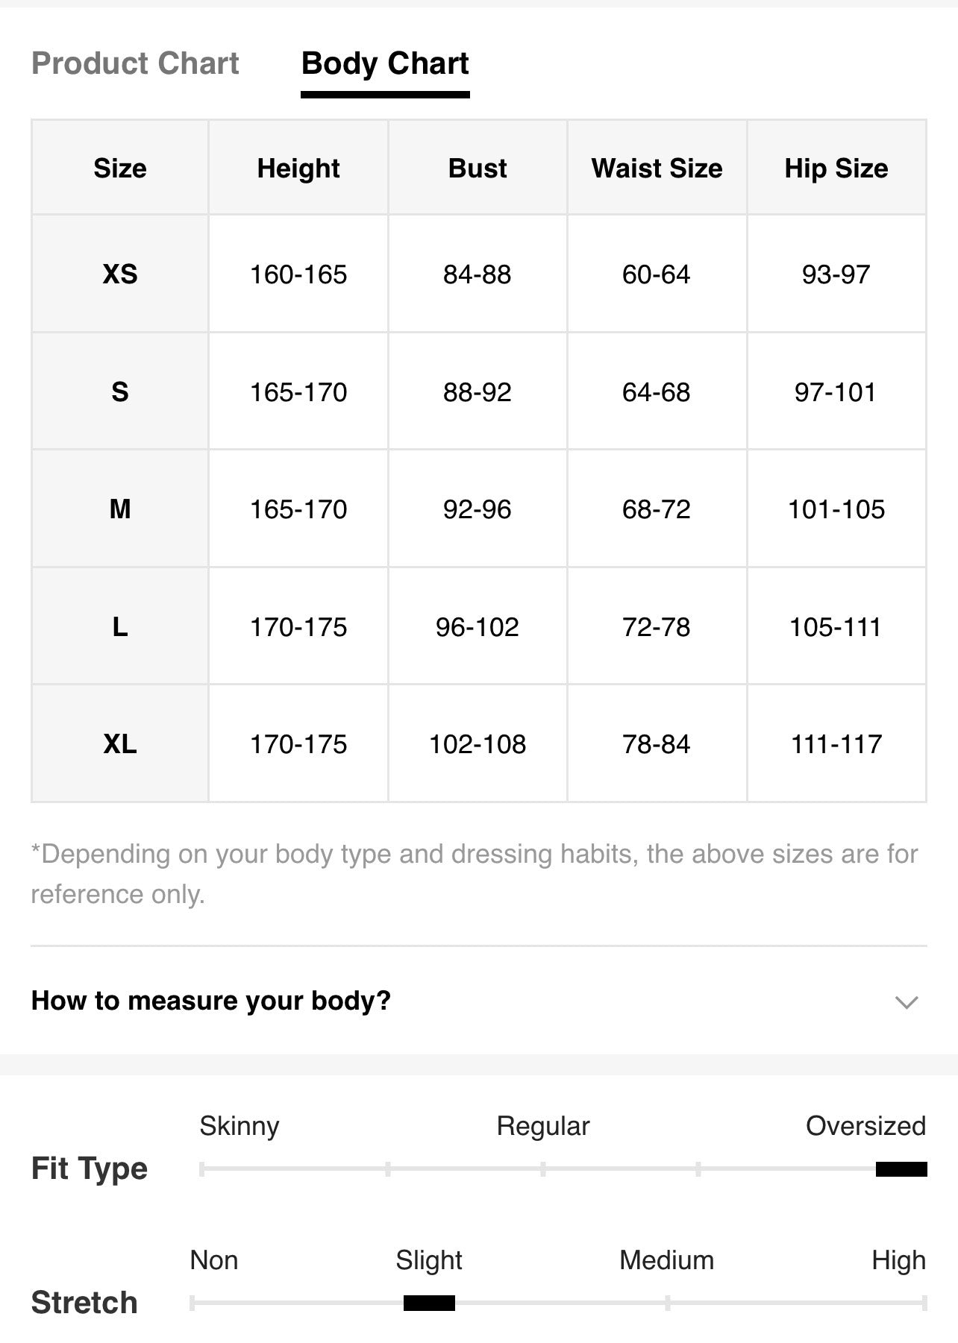Click the S size row label
The height and width of the screenshot is (1343, 958).
(120, 391)
